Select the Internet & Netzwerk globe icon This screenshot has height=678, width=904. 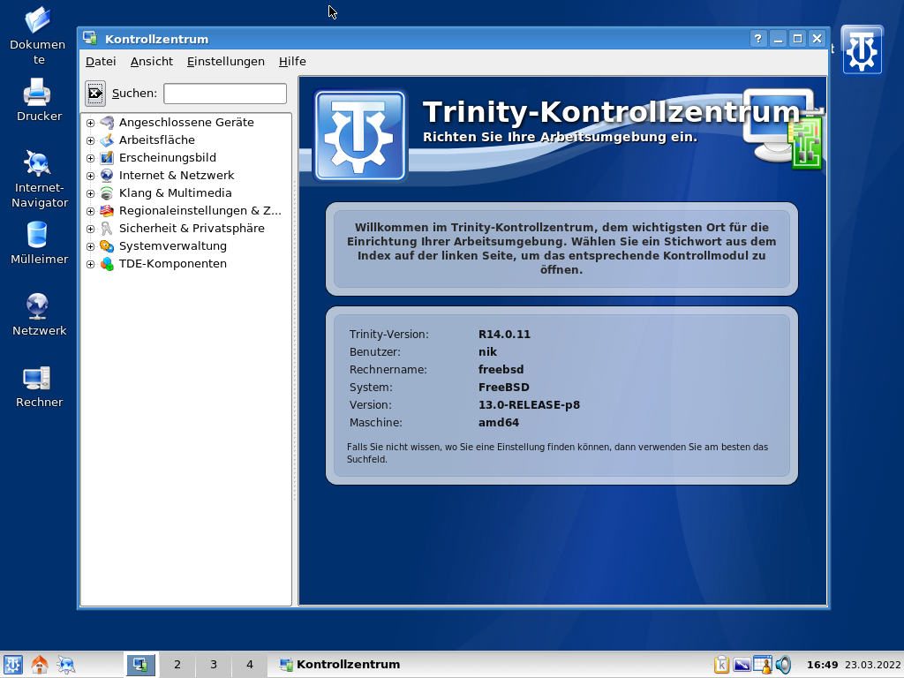pos(107,176)
